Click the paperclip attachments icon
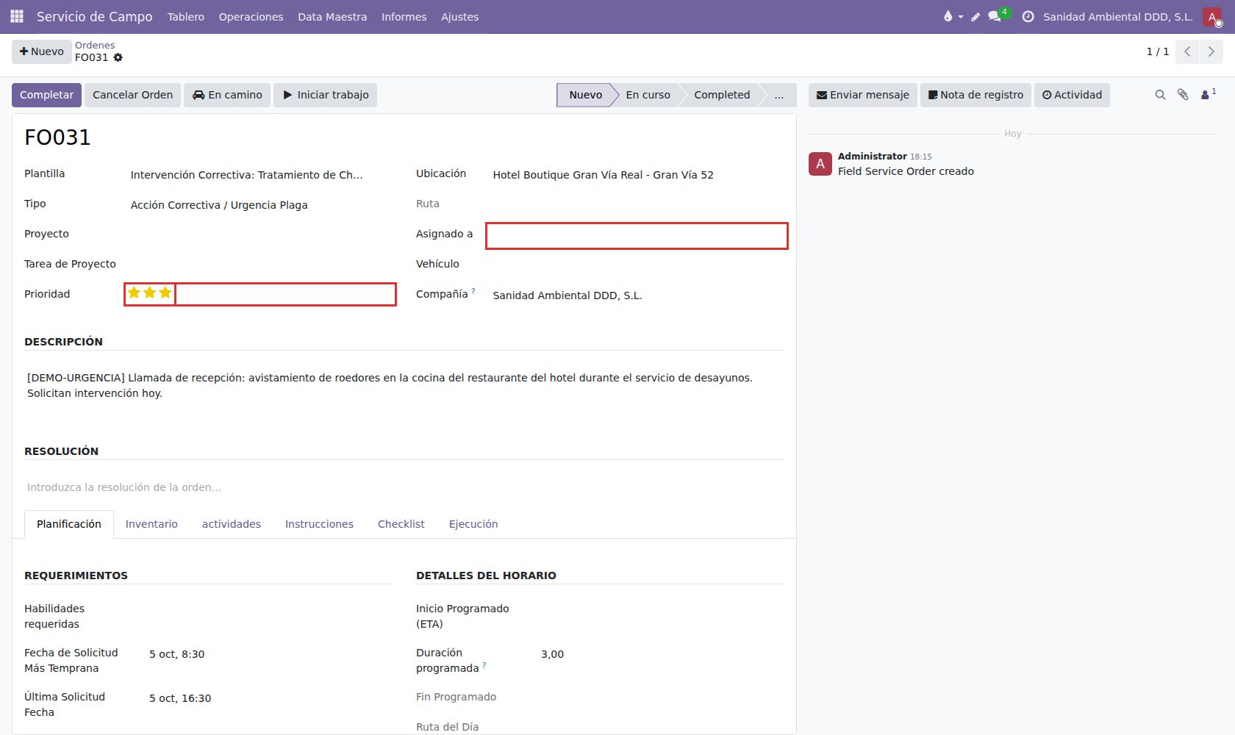 (1183, 95)
